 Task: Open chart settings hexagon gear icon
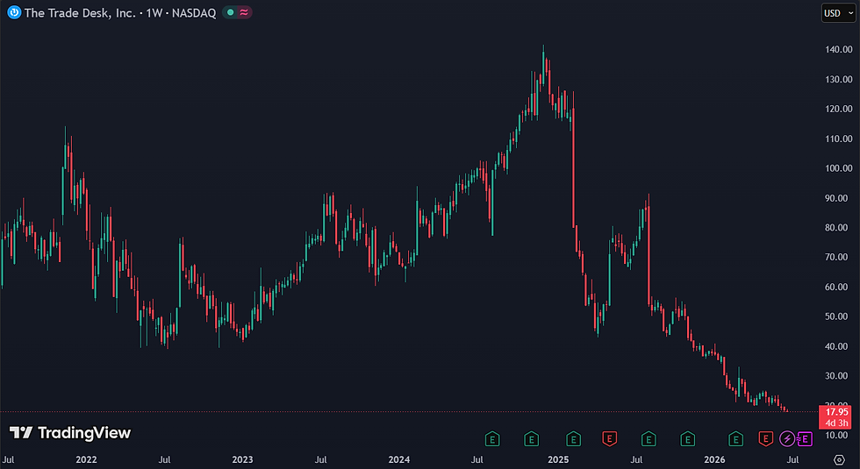click(x=839, y=459)
